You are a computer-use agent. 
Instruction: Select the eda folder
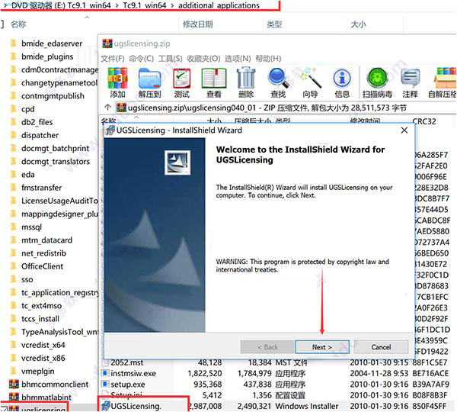point(27,175)
